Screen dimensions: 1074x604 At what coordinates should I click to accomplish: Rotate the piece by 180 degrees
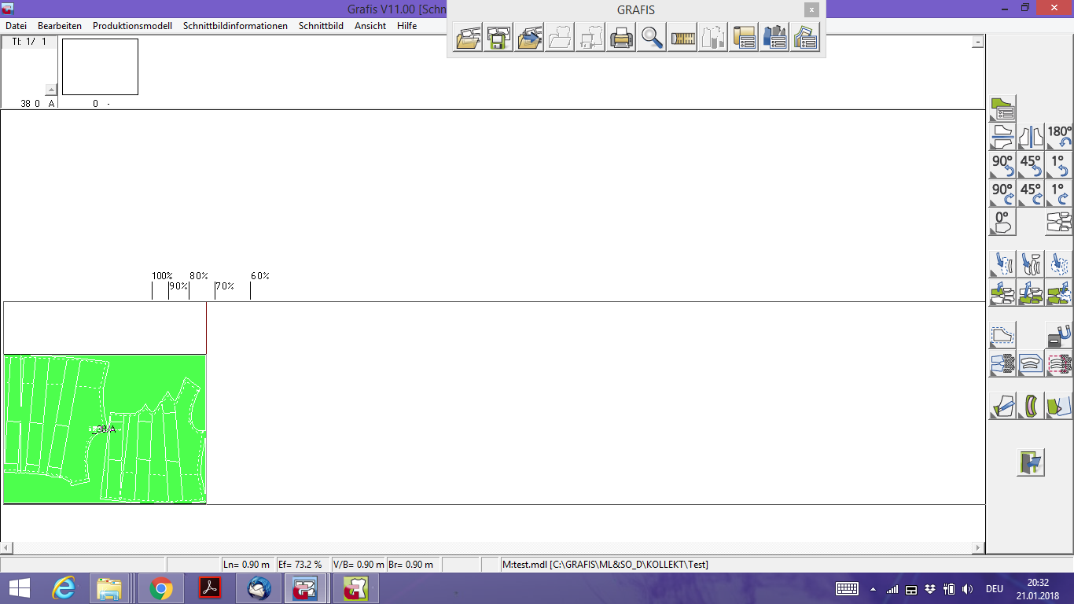(x=1059, y=137)
